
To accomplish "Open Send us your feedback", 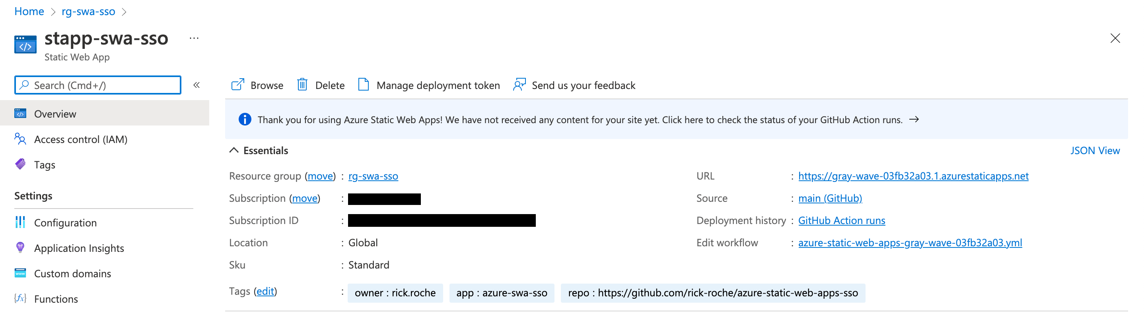I will click(574, 85).
